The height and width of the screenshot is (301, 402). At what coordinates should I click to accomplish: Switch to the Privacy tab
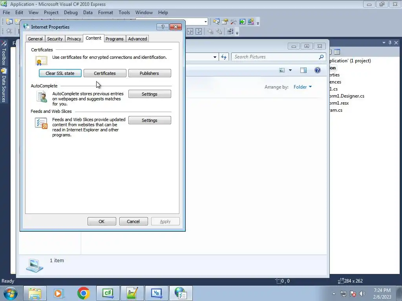(x=74, y=39)
